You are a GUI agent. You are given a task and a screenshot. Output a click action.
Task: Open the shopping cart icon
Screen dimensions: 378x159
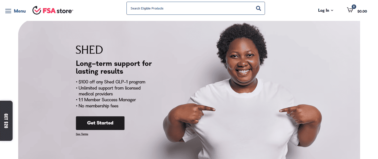tap(350, 10)
